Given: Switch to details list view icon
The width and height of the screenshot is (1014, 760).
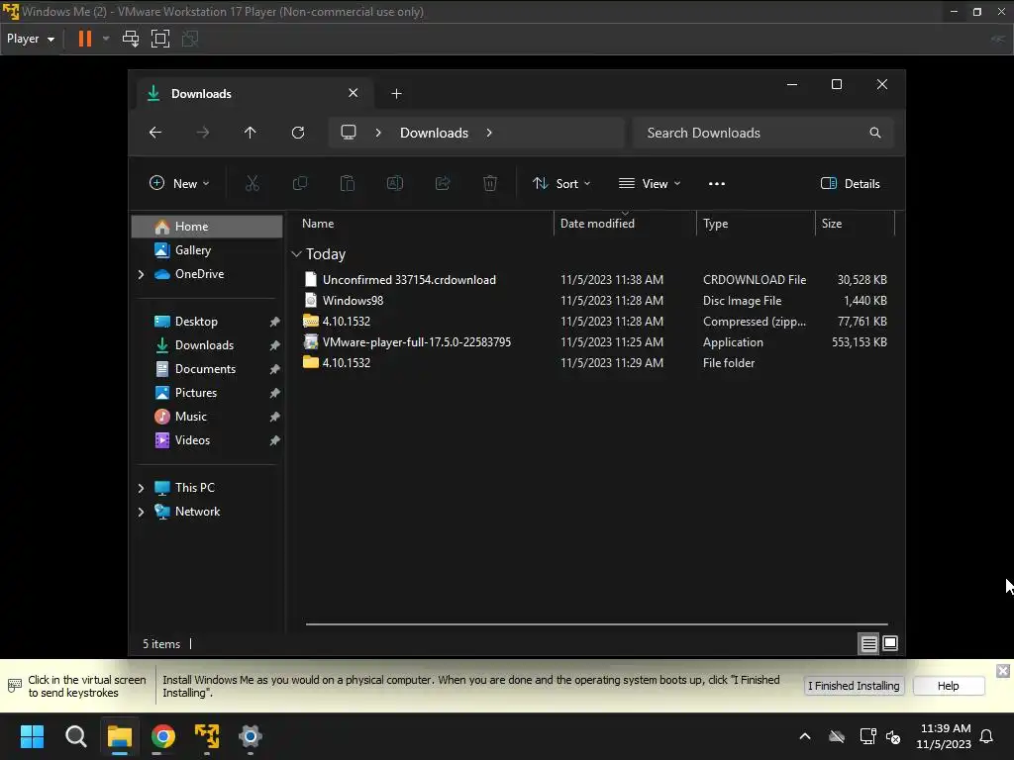Looking at the screenshot, I should pyautogui.click(x=868, y=643).
